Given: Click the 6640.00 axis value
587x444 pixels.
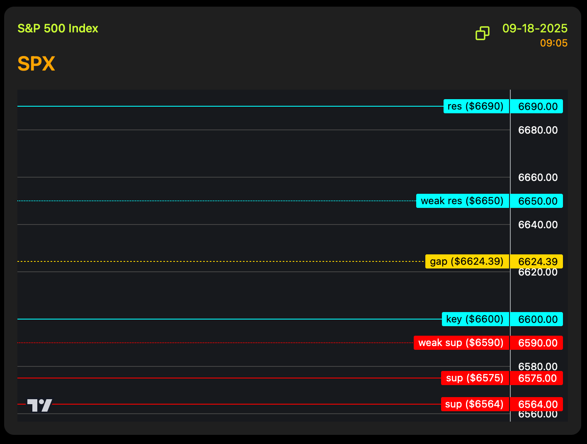Looking at the screenshot, I should (538, 225).
